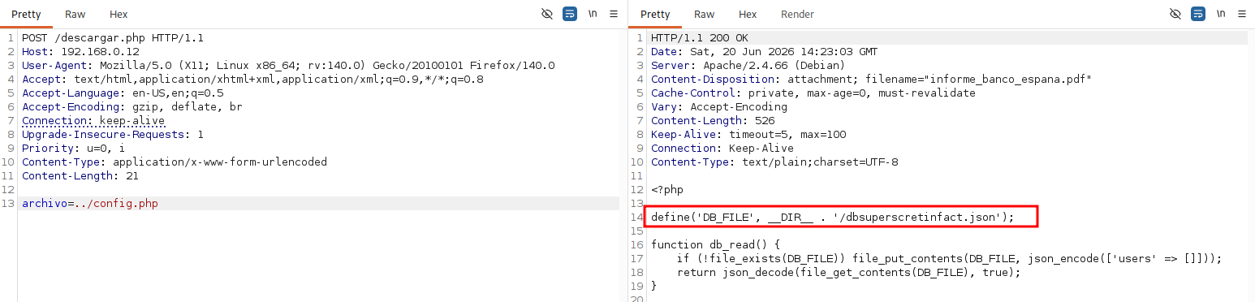Toggle hidden characters eye icon in response pane
This screenshot has width=1255, height=302.
1175,15
